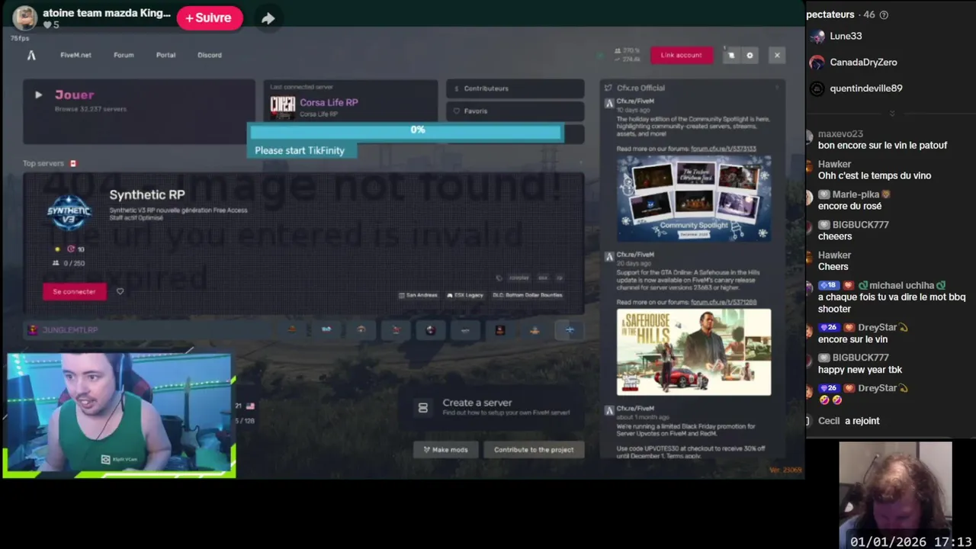Click the first DreyStar chat message

852,339
